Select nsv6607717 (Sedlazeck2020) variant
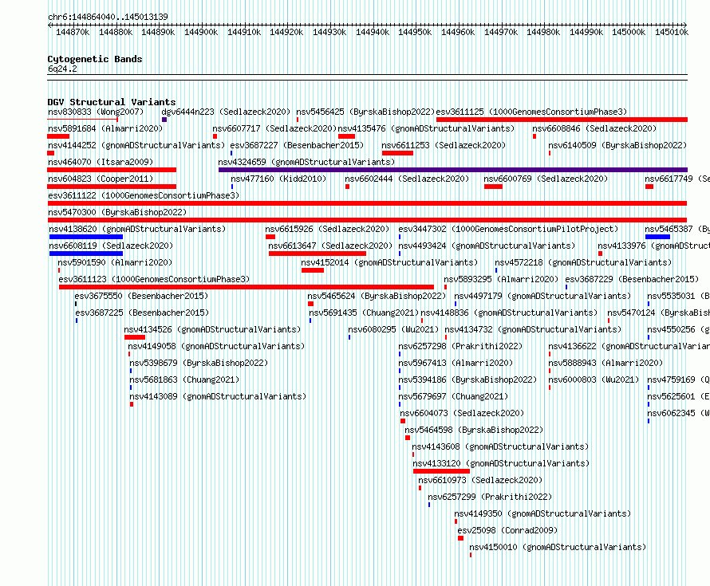The width and height of the screenshot is (710, 586). pyautogui.click(x=275, y=128)
